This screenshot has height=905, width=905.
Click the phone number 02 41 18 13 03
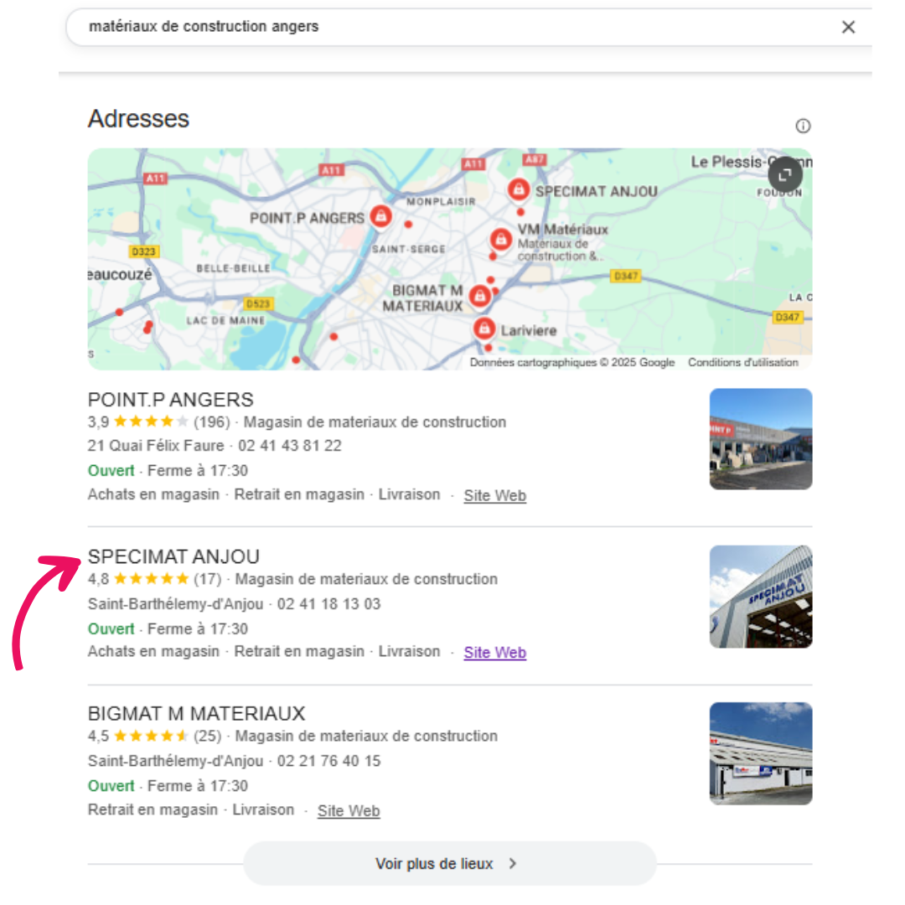(x=328, y=603)
